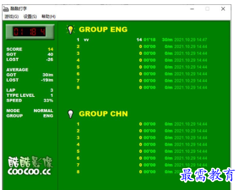This screenshot has height=190, width=239.
Task: Open the 游戏(G) menu
Action: coord(11,17)
